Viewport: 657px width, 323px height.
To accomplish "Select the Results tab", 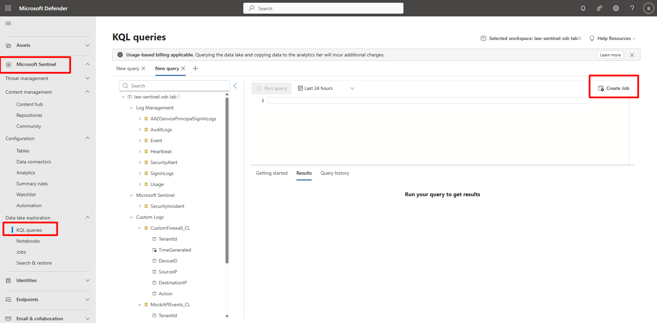I will coord(304,173).
